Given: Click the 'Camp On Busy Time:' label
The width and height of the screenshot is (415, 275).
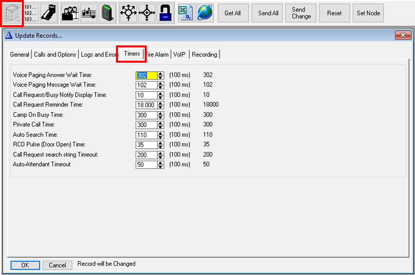Looking at the screenshot, I should (38, 115).
